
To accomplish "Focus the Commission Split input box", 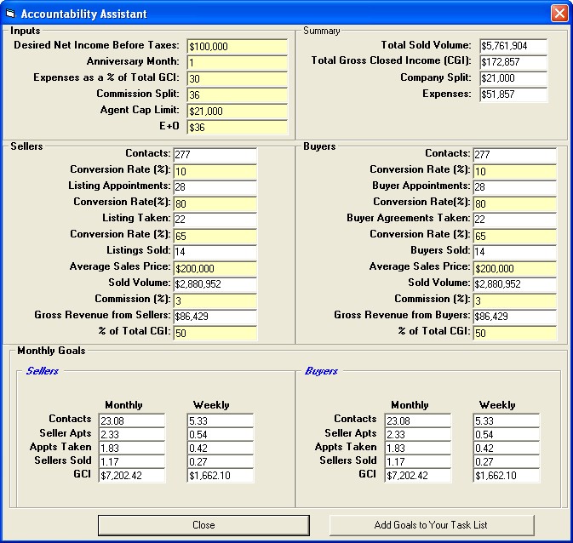I will [238, 94].
